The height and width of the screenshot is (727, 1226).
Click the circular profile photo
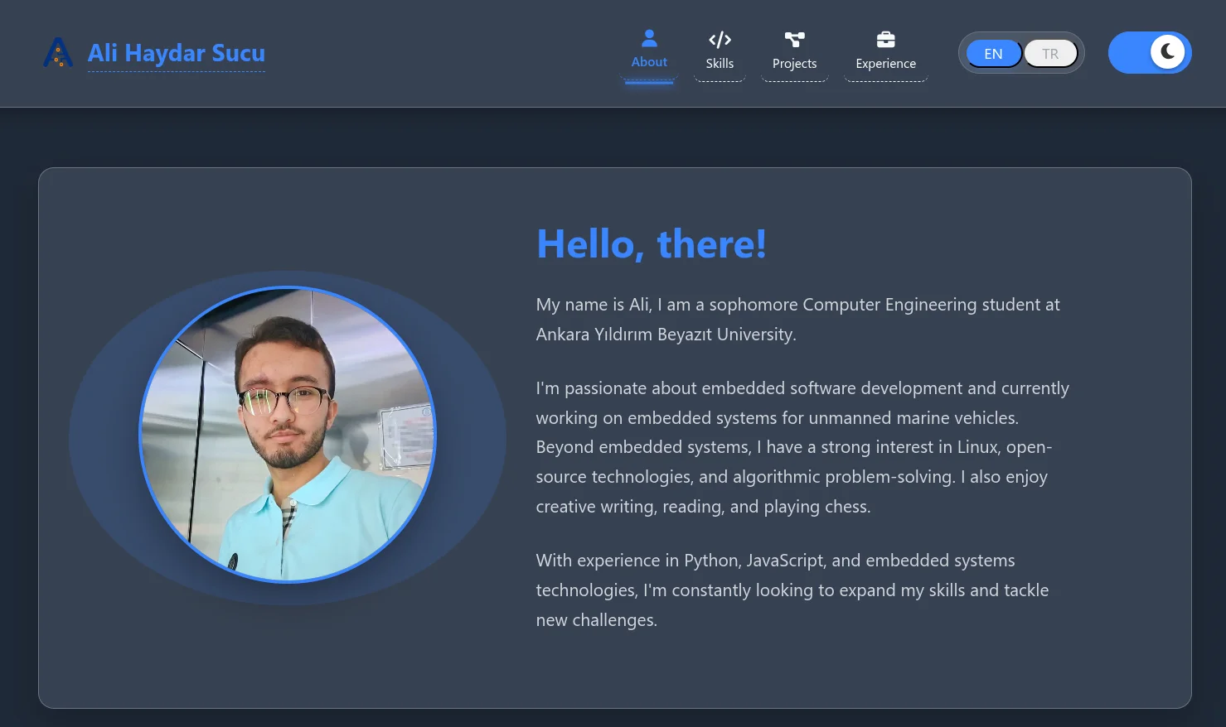pos(288,435)
